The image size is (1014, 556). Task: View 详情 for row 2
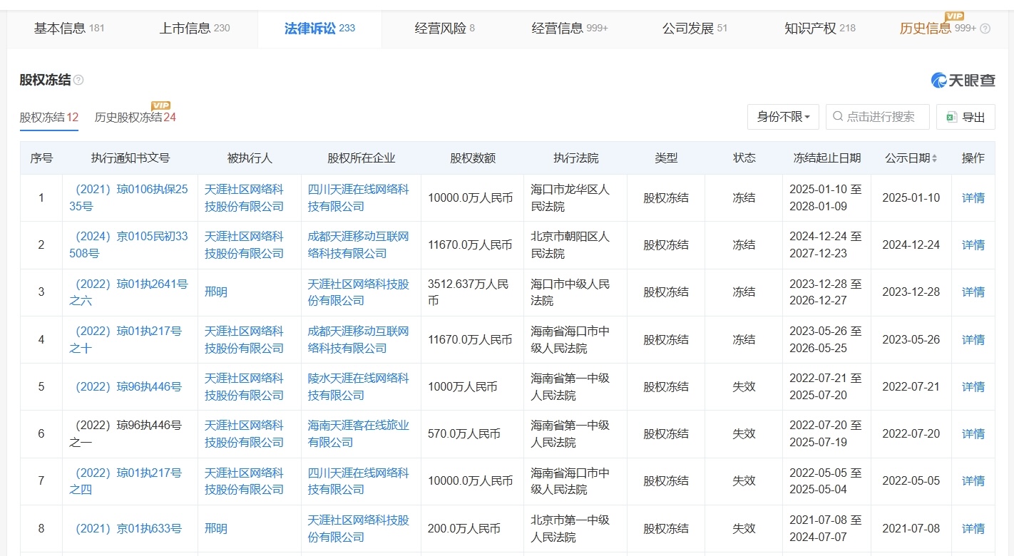[x=973, y=245]
